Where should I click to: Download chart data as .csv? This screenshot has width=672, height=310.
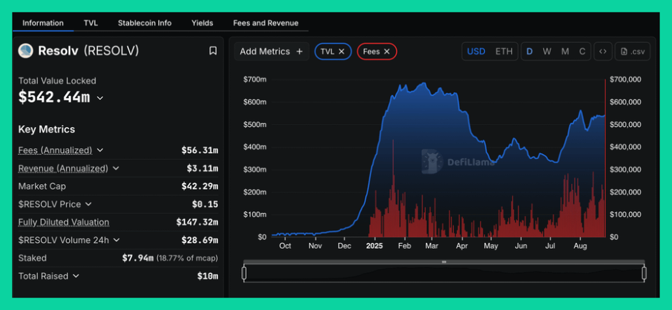click(x=632, y=51)
